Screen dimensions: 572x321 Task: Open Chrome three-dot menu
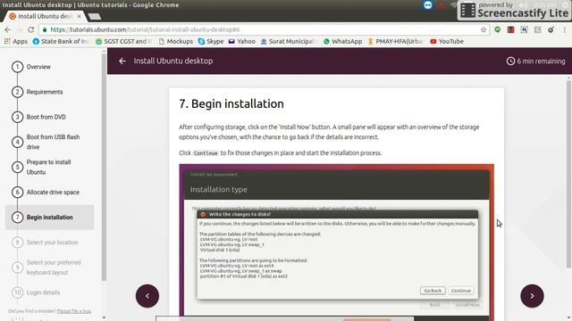(x=564, y=29)
